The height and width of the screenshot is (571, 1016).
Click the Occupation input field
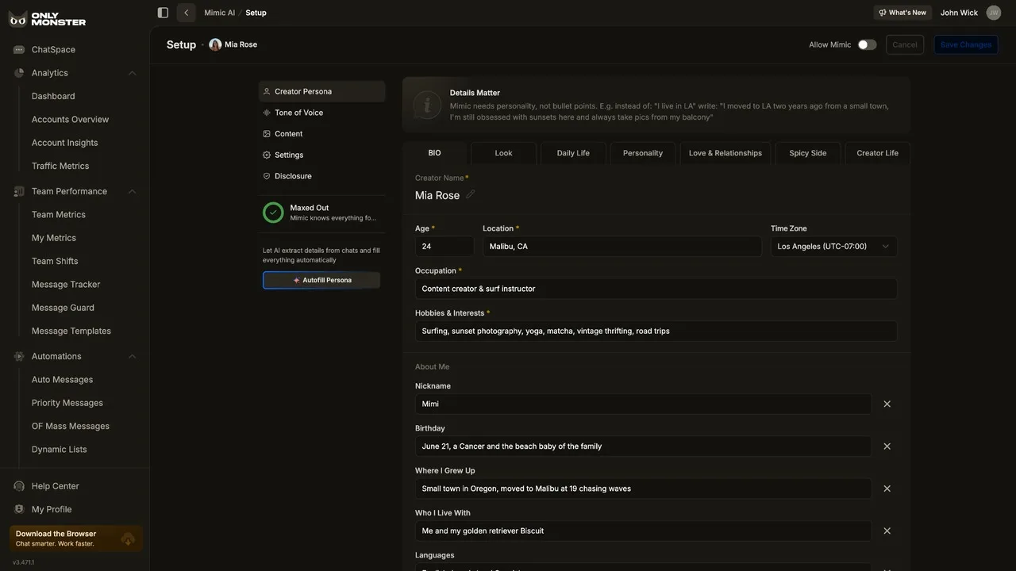point(656,289)
